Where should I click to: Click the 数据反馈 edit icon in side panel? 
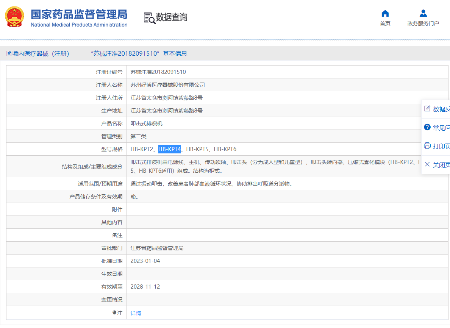pyautogui.click(x=427, y=108)
